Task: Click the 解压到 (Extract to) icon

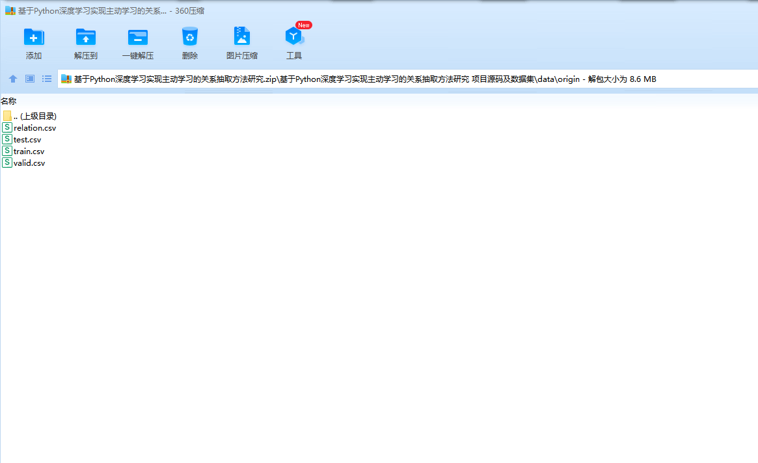Action: tap(86, 37)
